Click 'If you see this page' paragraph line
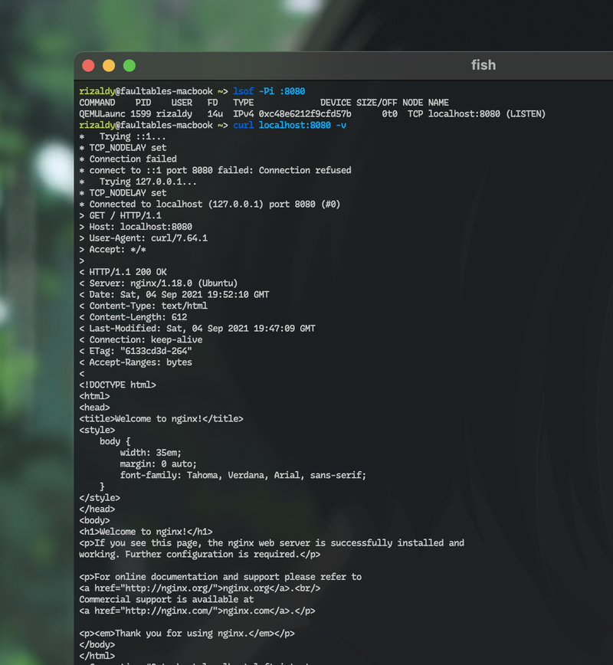The image size is (613, 665). pos(271,543)
